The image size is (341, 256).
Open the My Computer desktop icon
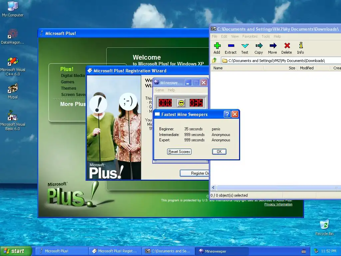(13, 9)
